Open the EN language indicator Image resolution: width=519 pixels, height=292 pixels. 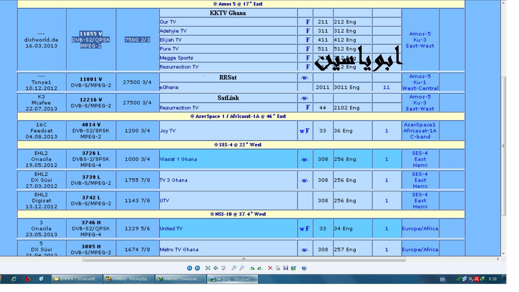pyautogui.click(x=442, y=279)
